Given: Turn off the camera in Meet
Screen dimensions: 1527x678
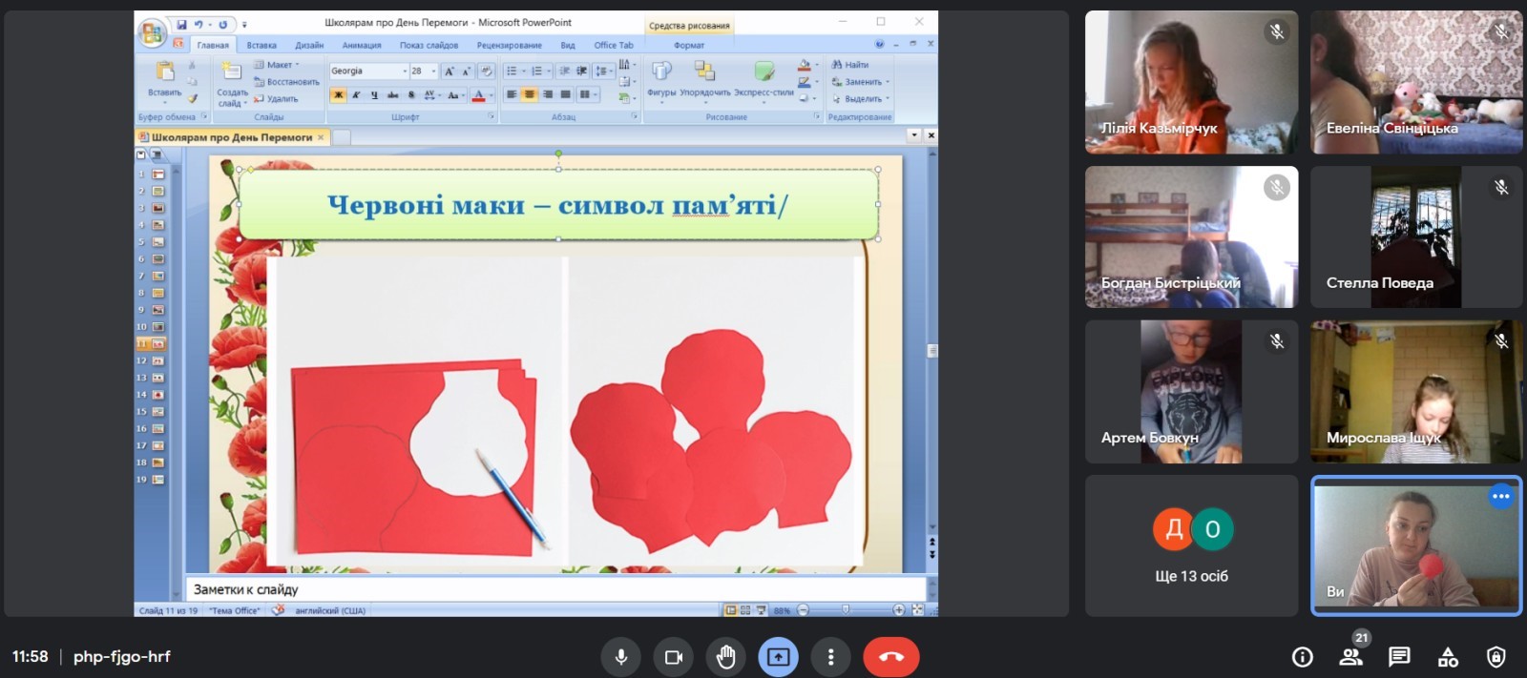Looking at the screenshot, I should [x=674, y=657].
